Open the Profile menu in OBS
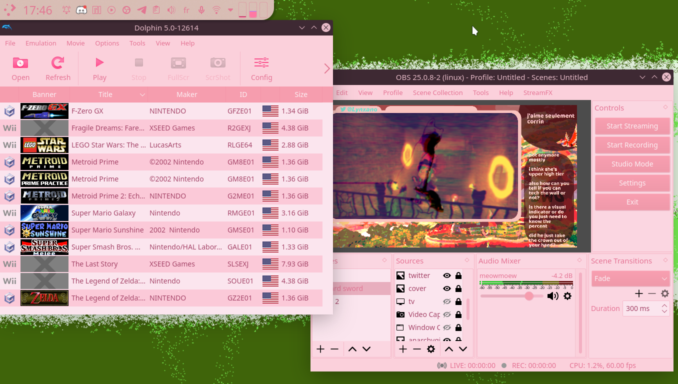The image size is (678, 384). click(392, 92)
